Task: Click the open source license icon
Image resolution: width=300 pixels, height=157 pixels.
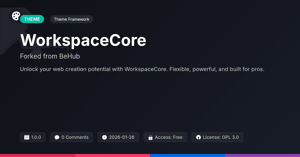Action: (198, 137)
